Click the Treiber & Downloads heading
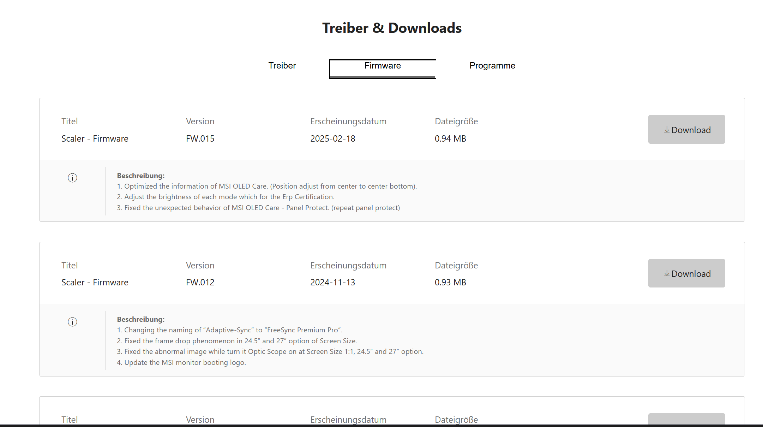 (x=392, y=28)
